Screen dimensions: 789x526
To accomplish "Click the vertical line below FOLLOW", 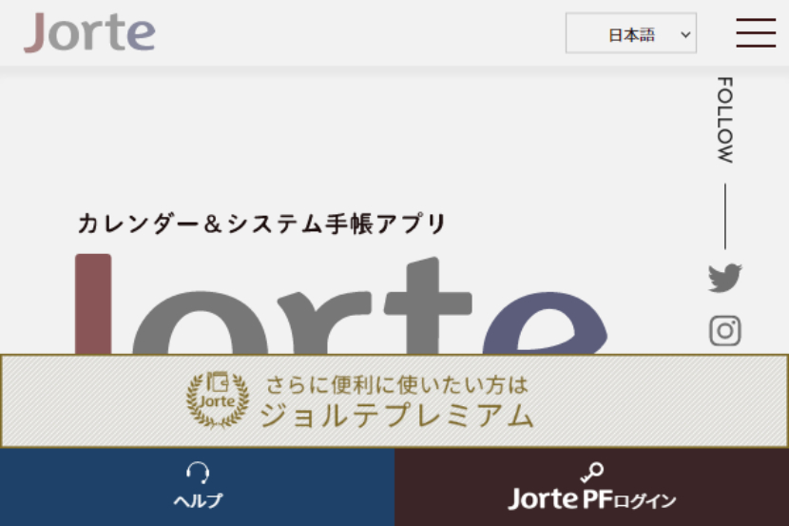I will (x=724, y=216).
